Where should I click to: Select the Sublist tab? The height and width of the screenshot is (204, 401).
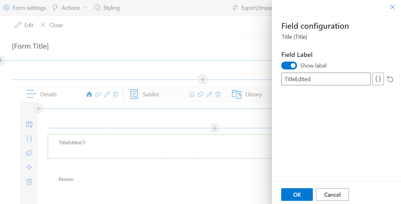(151, 94)
